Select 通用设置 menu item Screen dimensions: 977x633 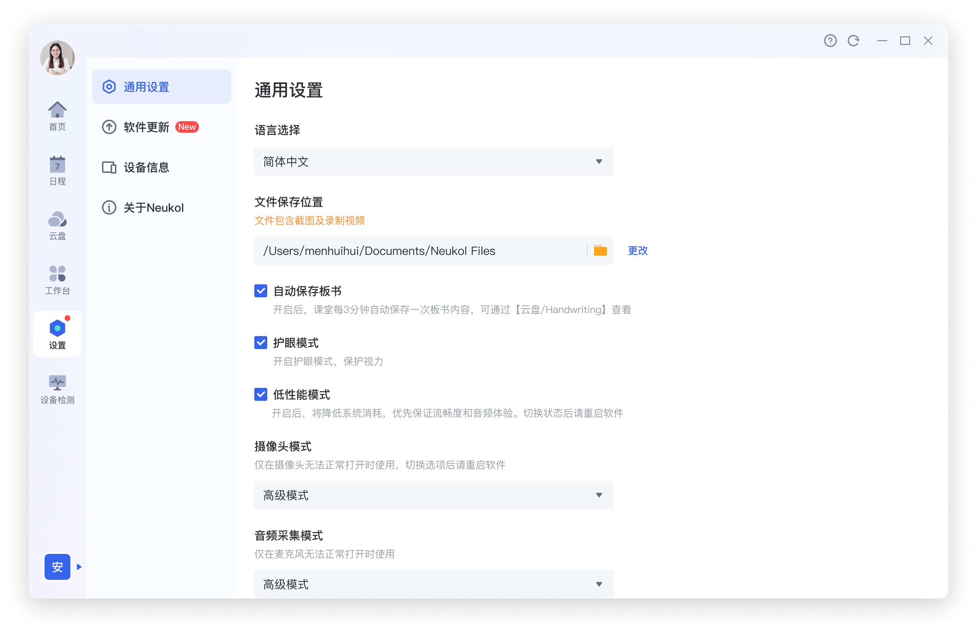click(161, 87)
